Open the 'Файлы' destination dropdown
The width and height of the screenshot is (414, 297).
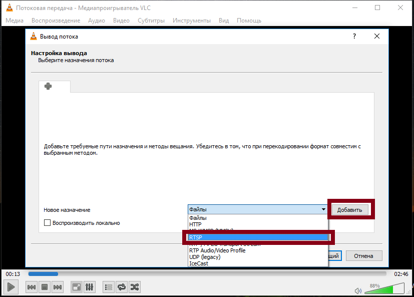pyautogui.click(x=258, y=209)
